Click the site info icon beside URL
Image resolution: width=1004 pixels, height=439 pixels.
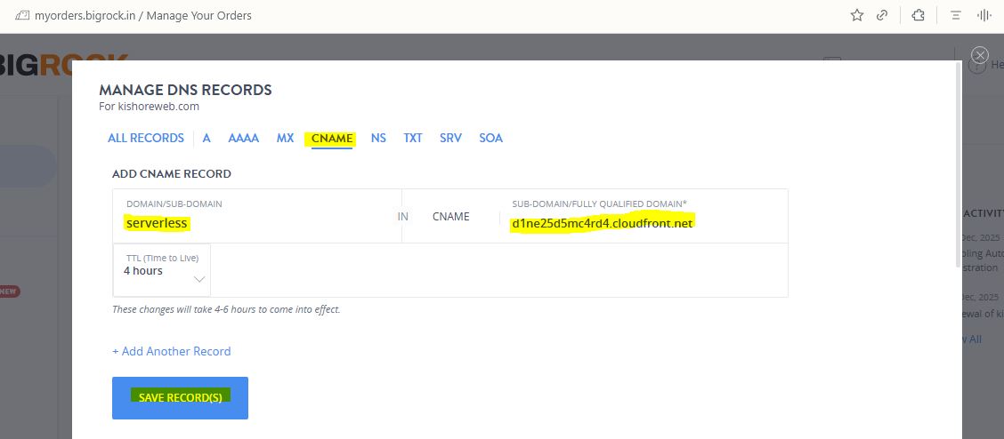22,15
